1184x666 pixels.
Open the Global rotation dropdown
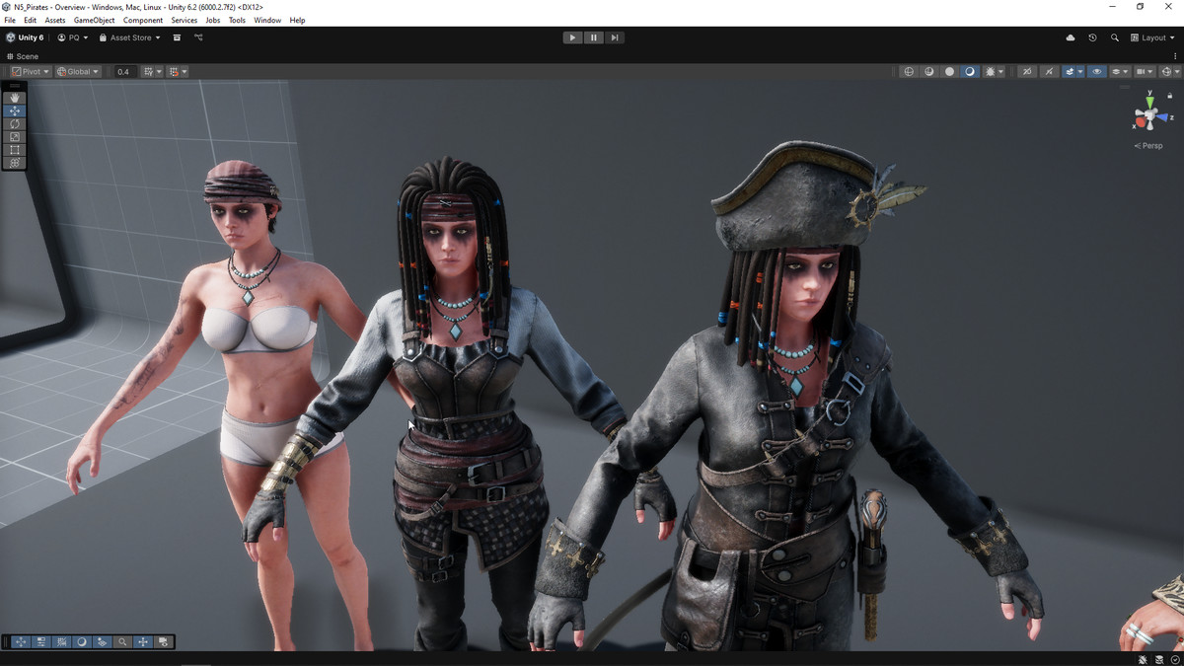pyautogui.click(x=78, y=72)
